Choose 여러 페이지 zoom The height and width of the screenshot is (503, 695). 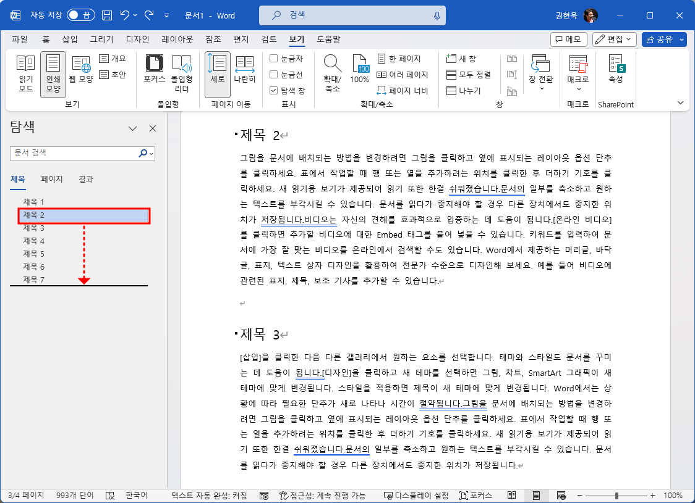click(403, 75)
